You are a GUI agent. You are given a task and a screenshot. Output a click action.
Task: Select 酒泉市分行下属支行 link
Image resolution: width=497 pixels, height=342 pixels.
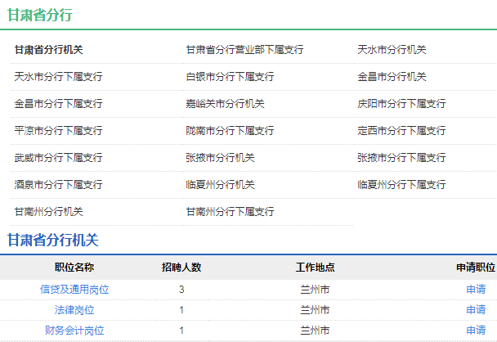[58, 185]
